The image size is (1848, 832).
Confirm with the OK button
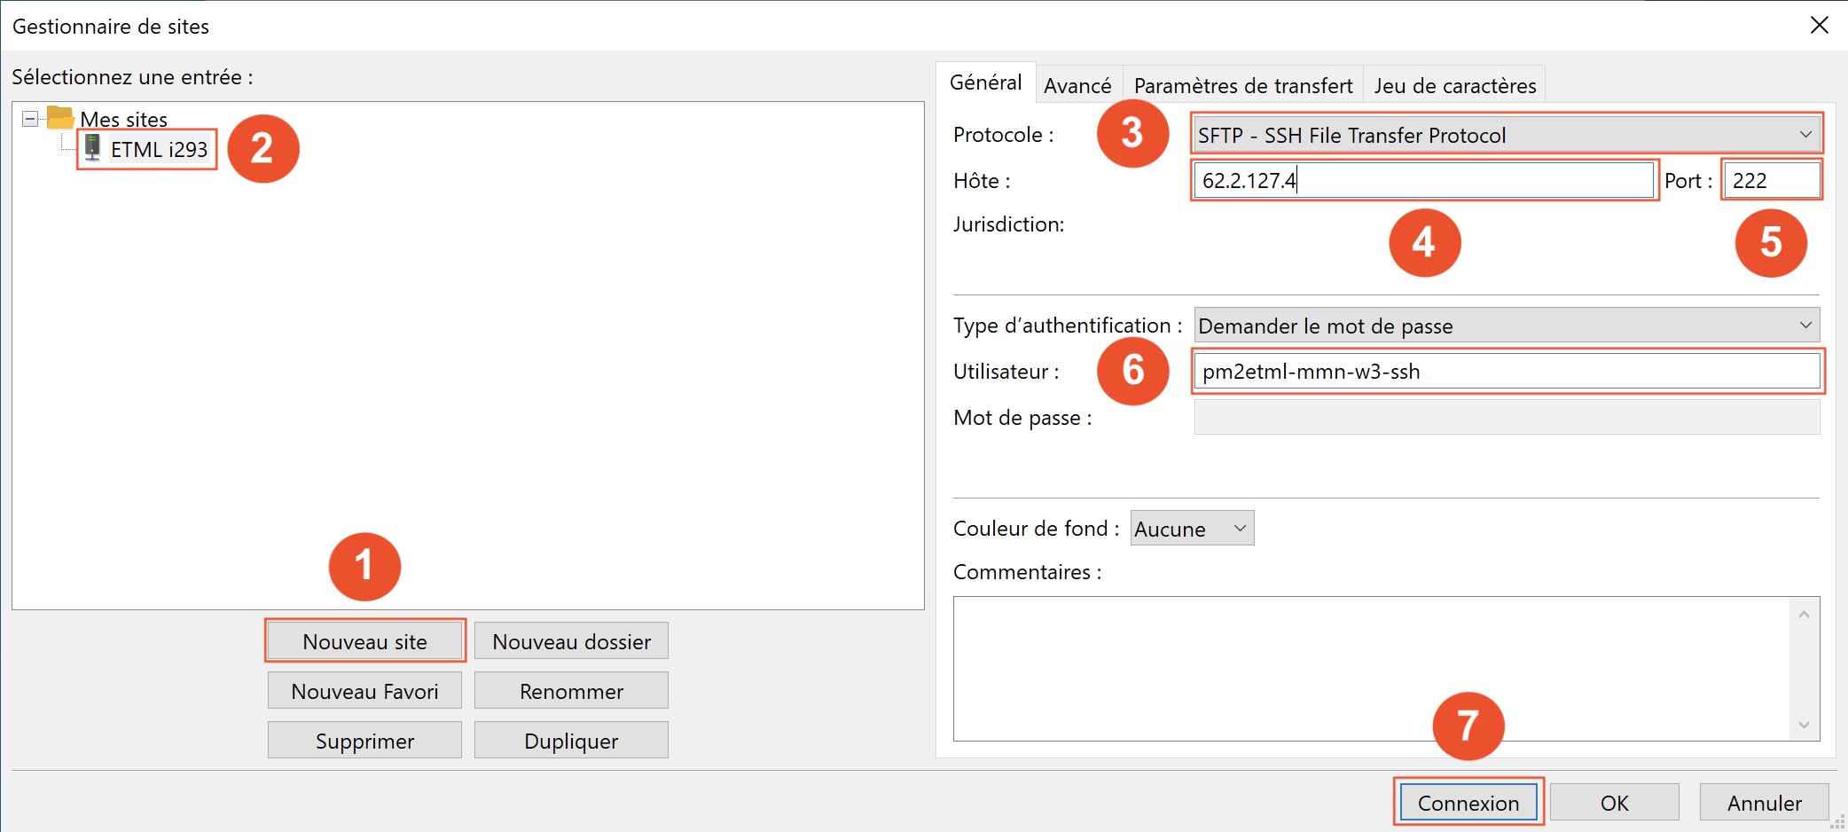[1614, 803]
